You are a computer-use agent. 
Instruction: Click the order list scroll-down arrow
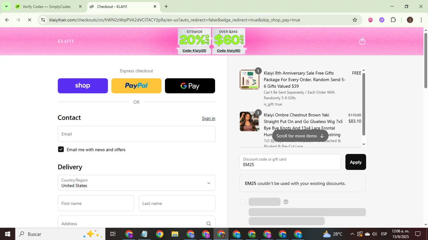click(x=364, y=144)
